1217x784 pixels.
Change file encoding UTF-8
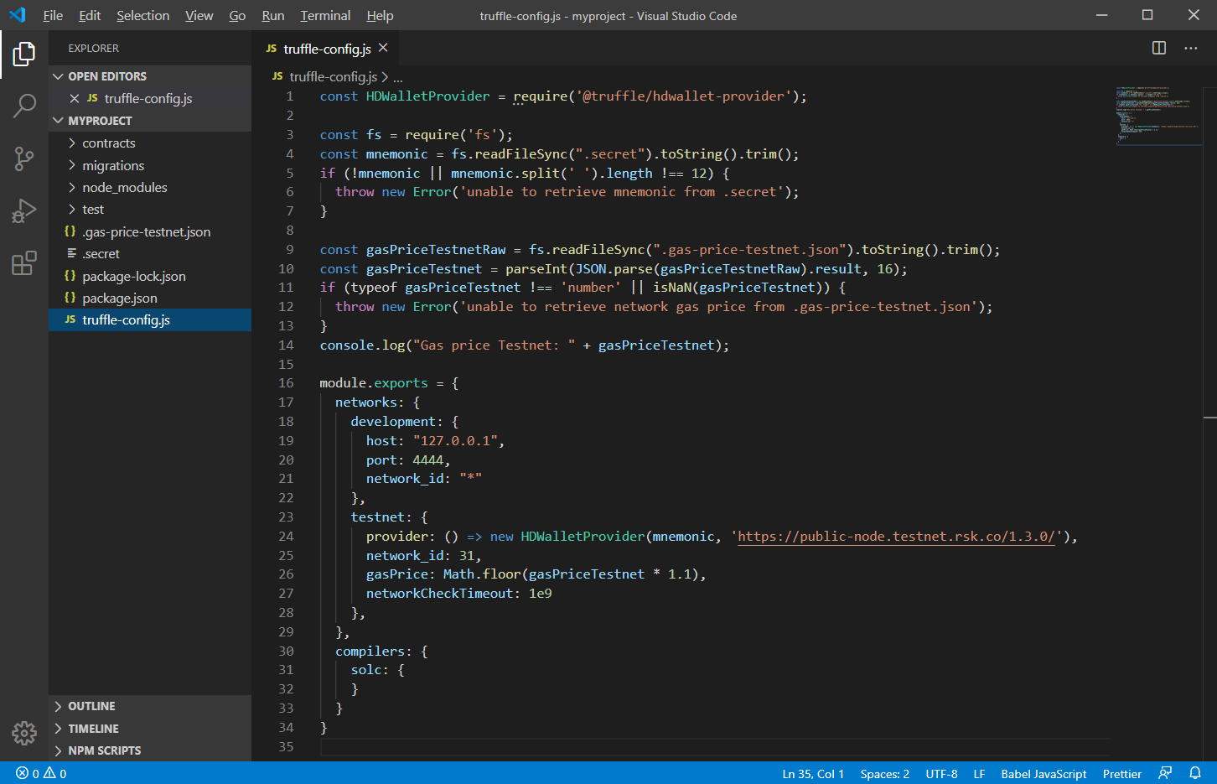tap(941, 773)
